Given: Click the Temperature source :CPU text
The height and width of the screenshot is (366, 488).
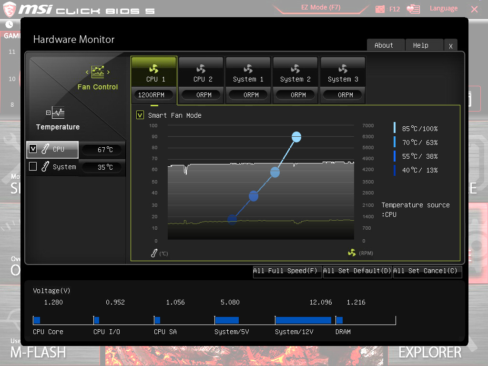Looking at the screenshot, I should [x=415, y=210].
